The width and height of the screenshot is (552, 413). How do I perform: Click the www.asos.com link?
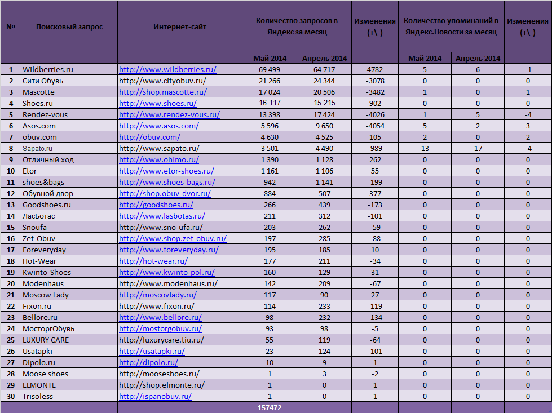(159, 126)
